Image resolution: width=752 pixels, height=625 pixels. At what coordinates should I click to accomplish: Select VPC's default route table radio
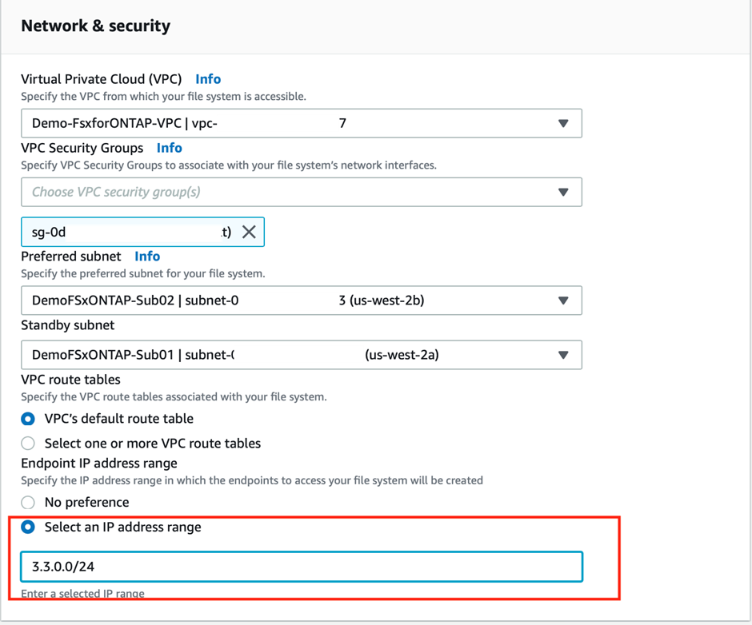click(28, 419)
